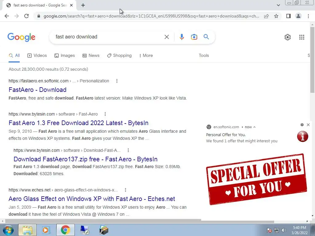The height and width of the screenshot is (236, 315).
Task: Open Chrome's three-dot menu
Action: pos(308,16)
